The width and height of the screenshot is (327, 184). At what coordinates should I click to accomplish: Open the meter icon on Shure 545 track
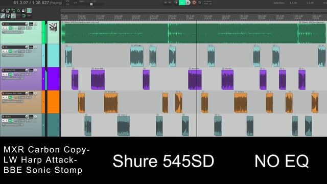click(x=31, y=71)
